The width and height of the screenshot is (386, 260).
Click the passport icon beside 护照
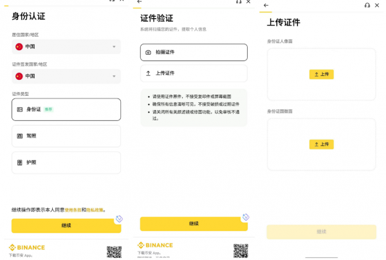click(x=20, y=162)
